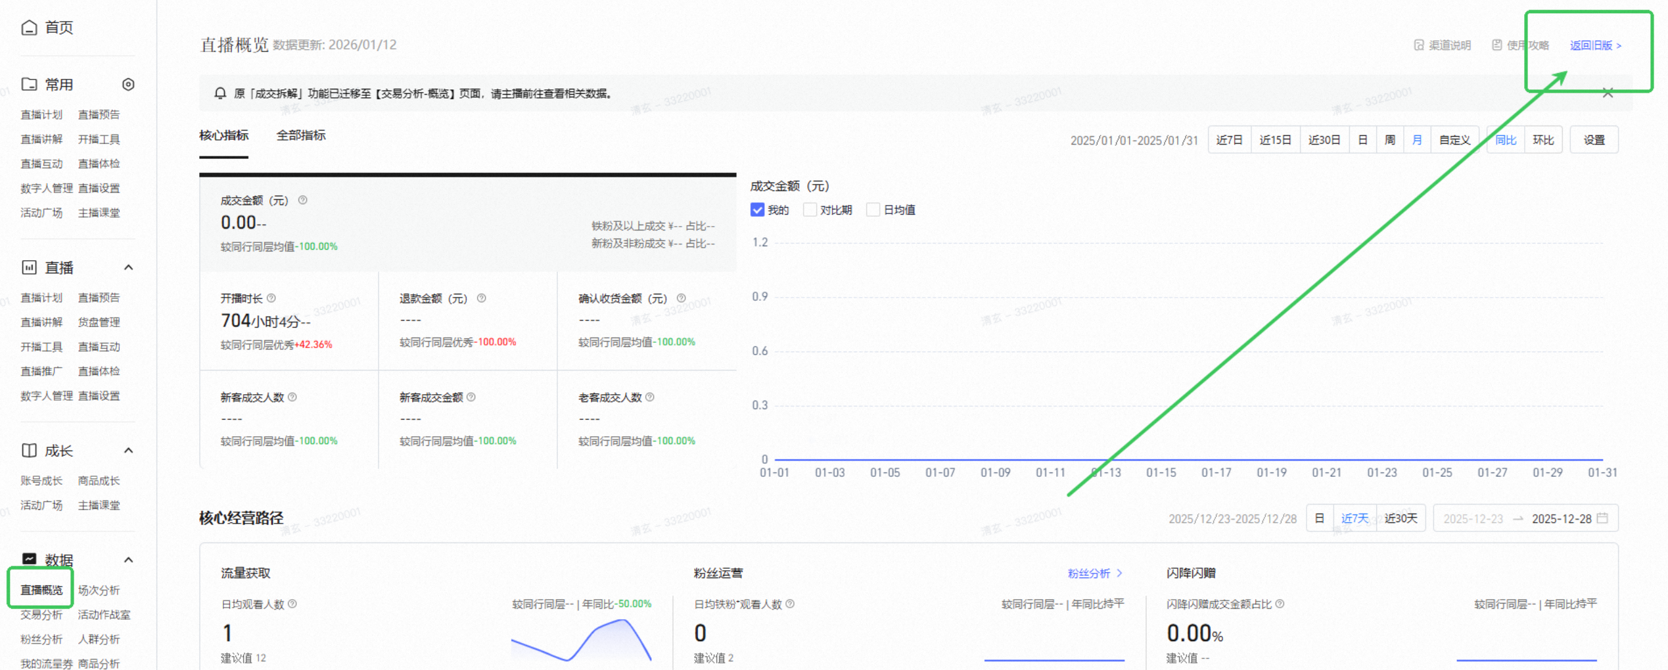This screenshot has width=1668, height=670.
Task: Click the 2025-12-23 start date field
Action: (1473, 519)
